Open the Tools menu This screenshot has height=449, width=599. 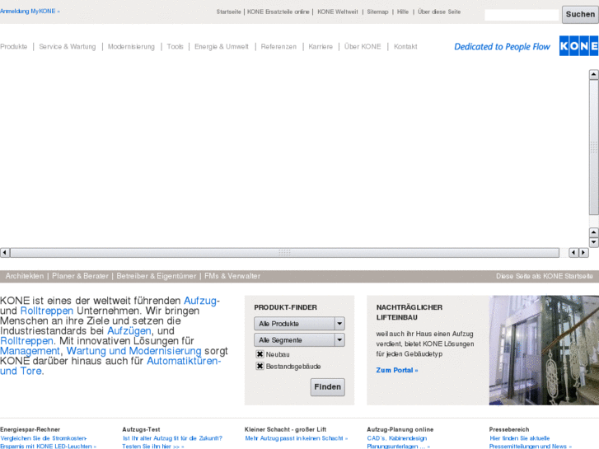pos(175,47)
